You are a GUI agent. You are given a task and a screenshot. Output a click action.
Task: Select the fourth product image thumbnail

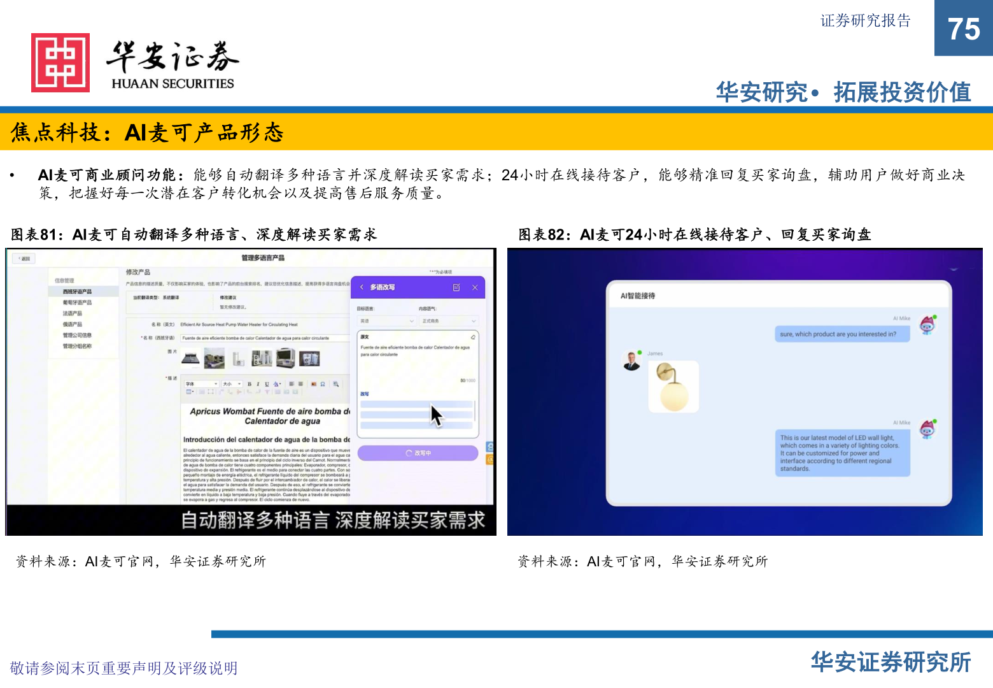pyautogui.click(x=262, y=359)
